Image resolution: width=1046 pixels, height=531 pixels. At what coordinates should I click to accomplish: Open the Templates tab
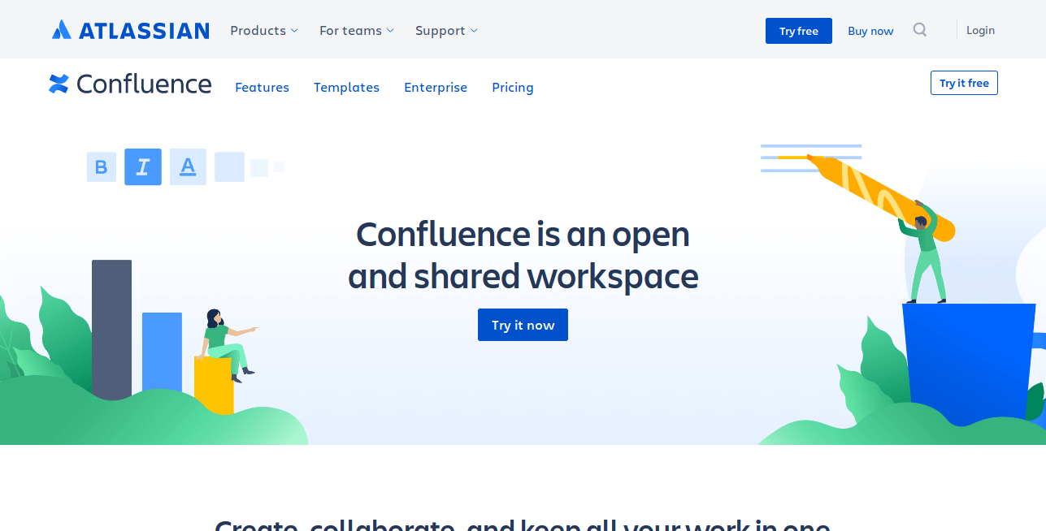pyautogui.click(x=346, y=88)
